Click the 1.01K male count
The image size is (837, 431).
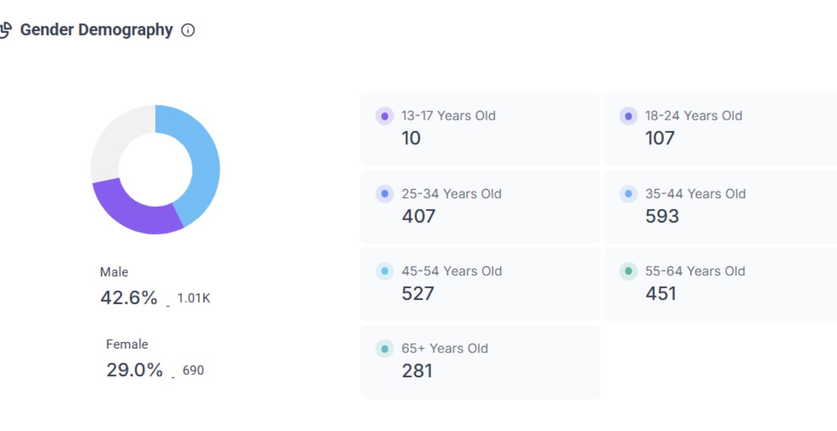194,299
